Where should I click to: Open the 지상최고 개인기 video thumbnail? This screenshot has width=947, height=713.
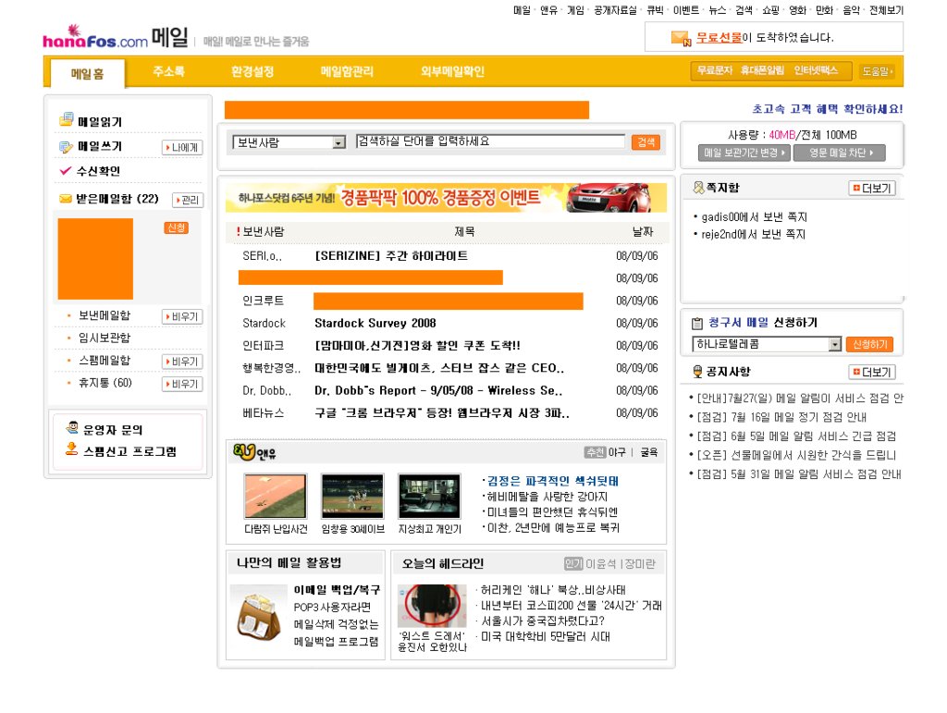click(430, 497)
